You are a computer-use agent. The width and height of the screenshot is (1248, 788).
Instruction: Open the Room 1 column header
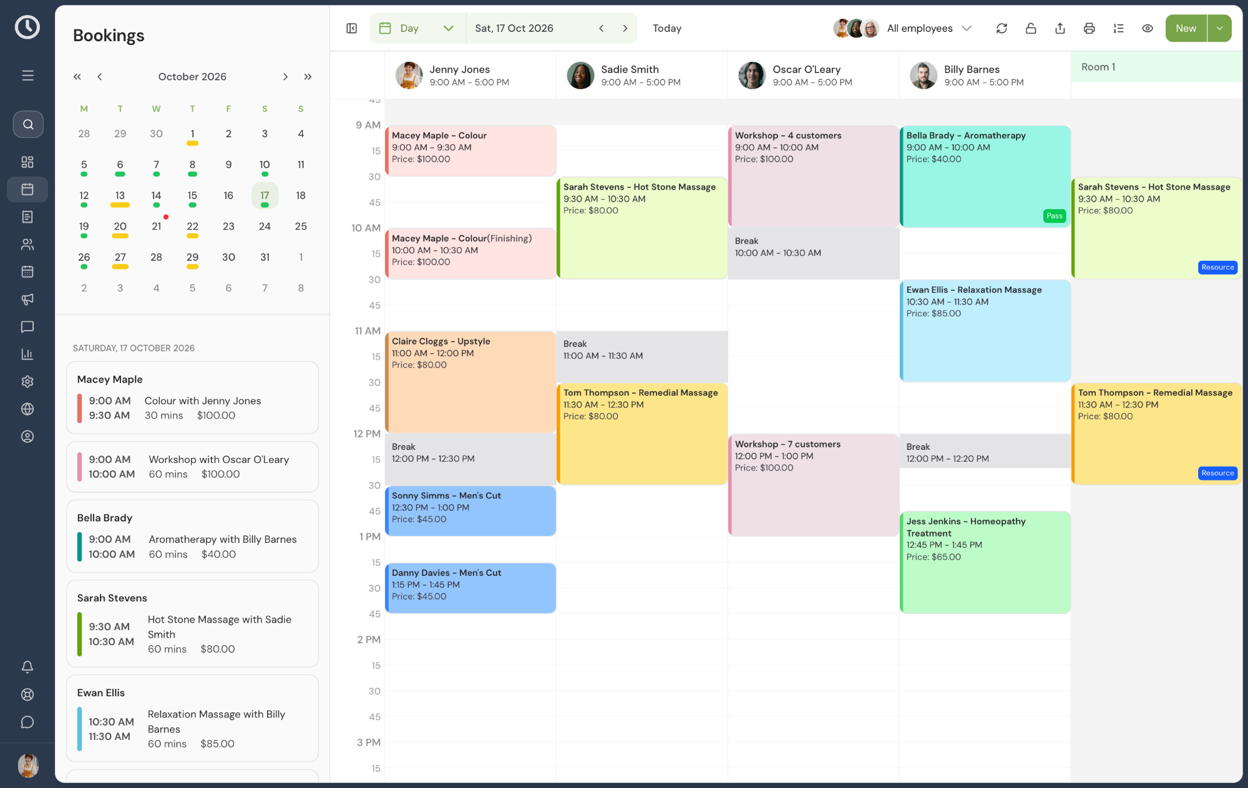pos(1157,67)
